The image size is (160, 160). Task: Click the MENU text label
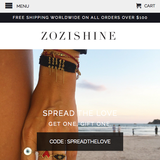point(23,6)
